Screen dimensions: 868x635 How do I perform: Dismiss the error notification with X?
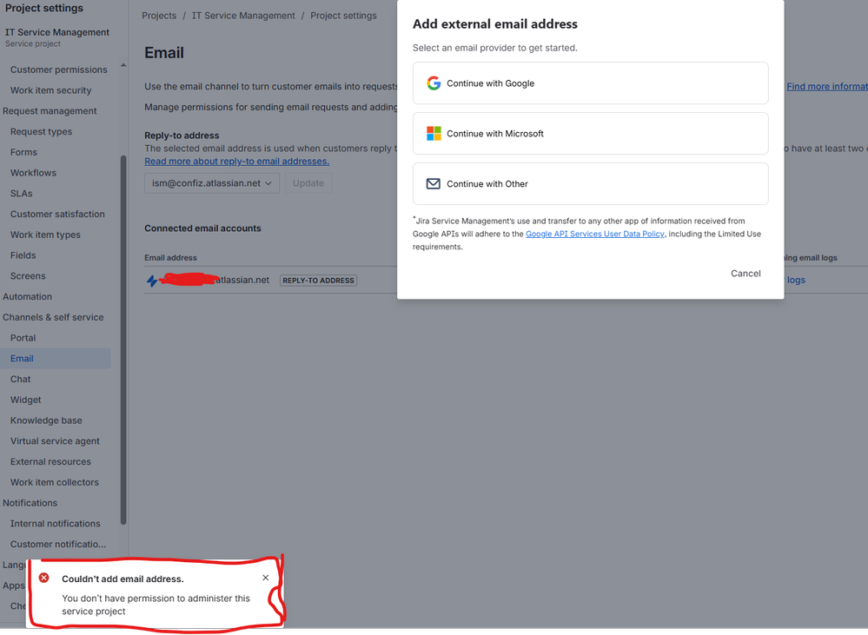click(x=266, y=578)
